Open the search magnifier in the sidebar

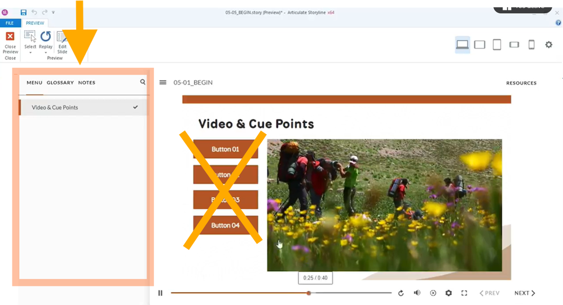143,82
